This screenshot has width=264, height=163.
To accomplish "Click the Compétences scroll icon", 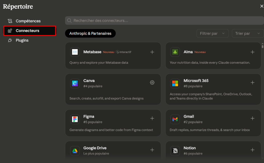I will 10,21.
